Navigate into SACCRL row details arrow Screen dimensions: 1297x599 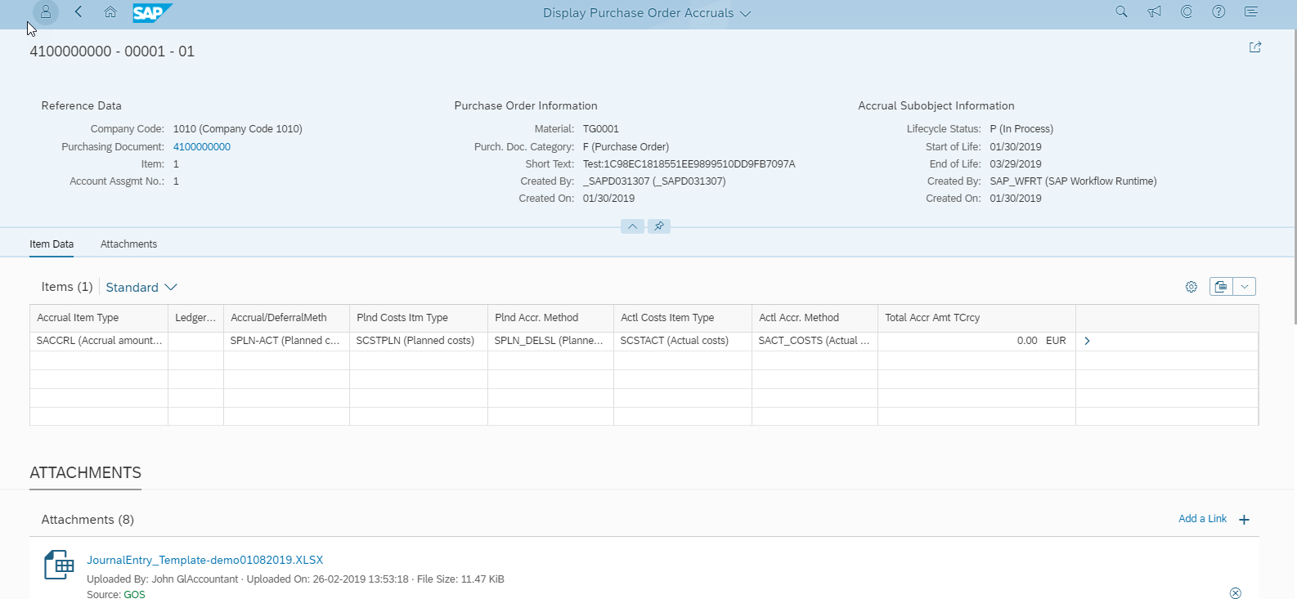click(x=1087, y=341)
